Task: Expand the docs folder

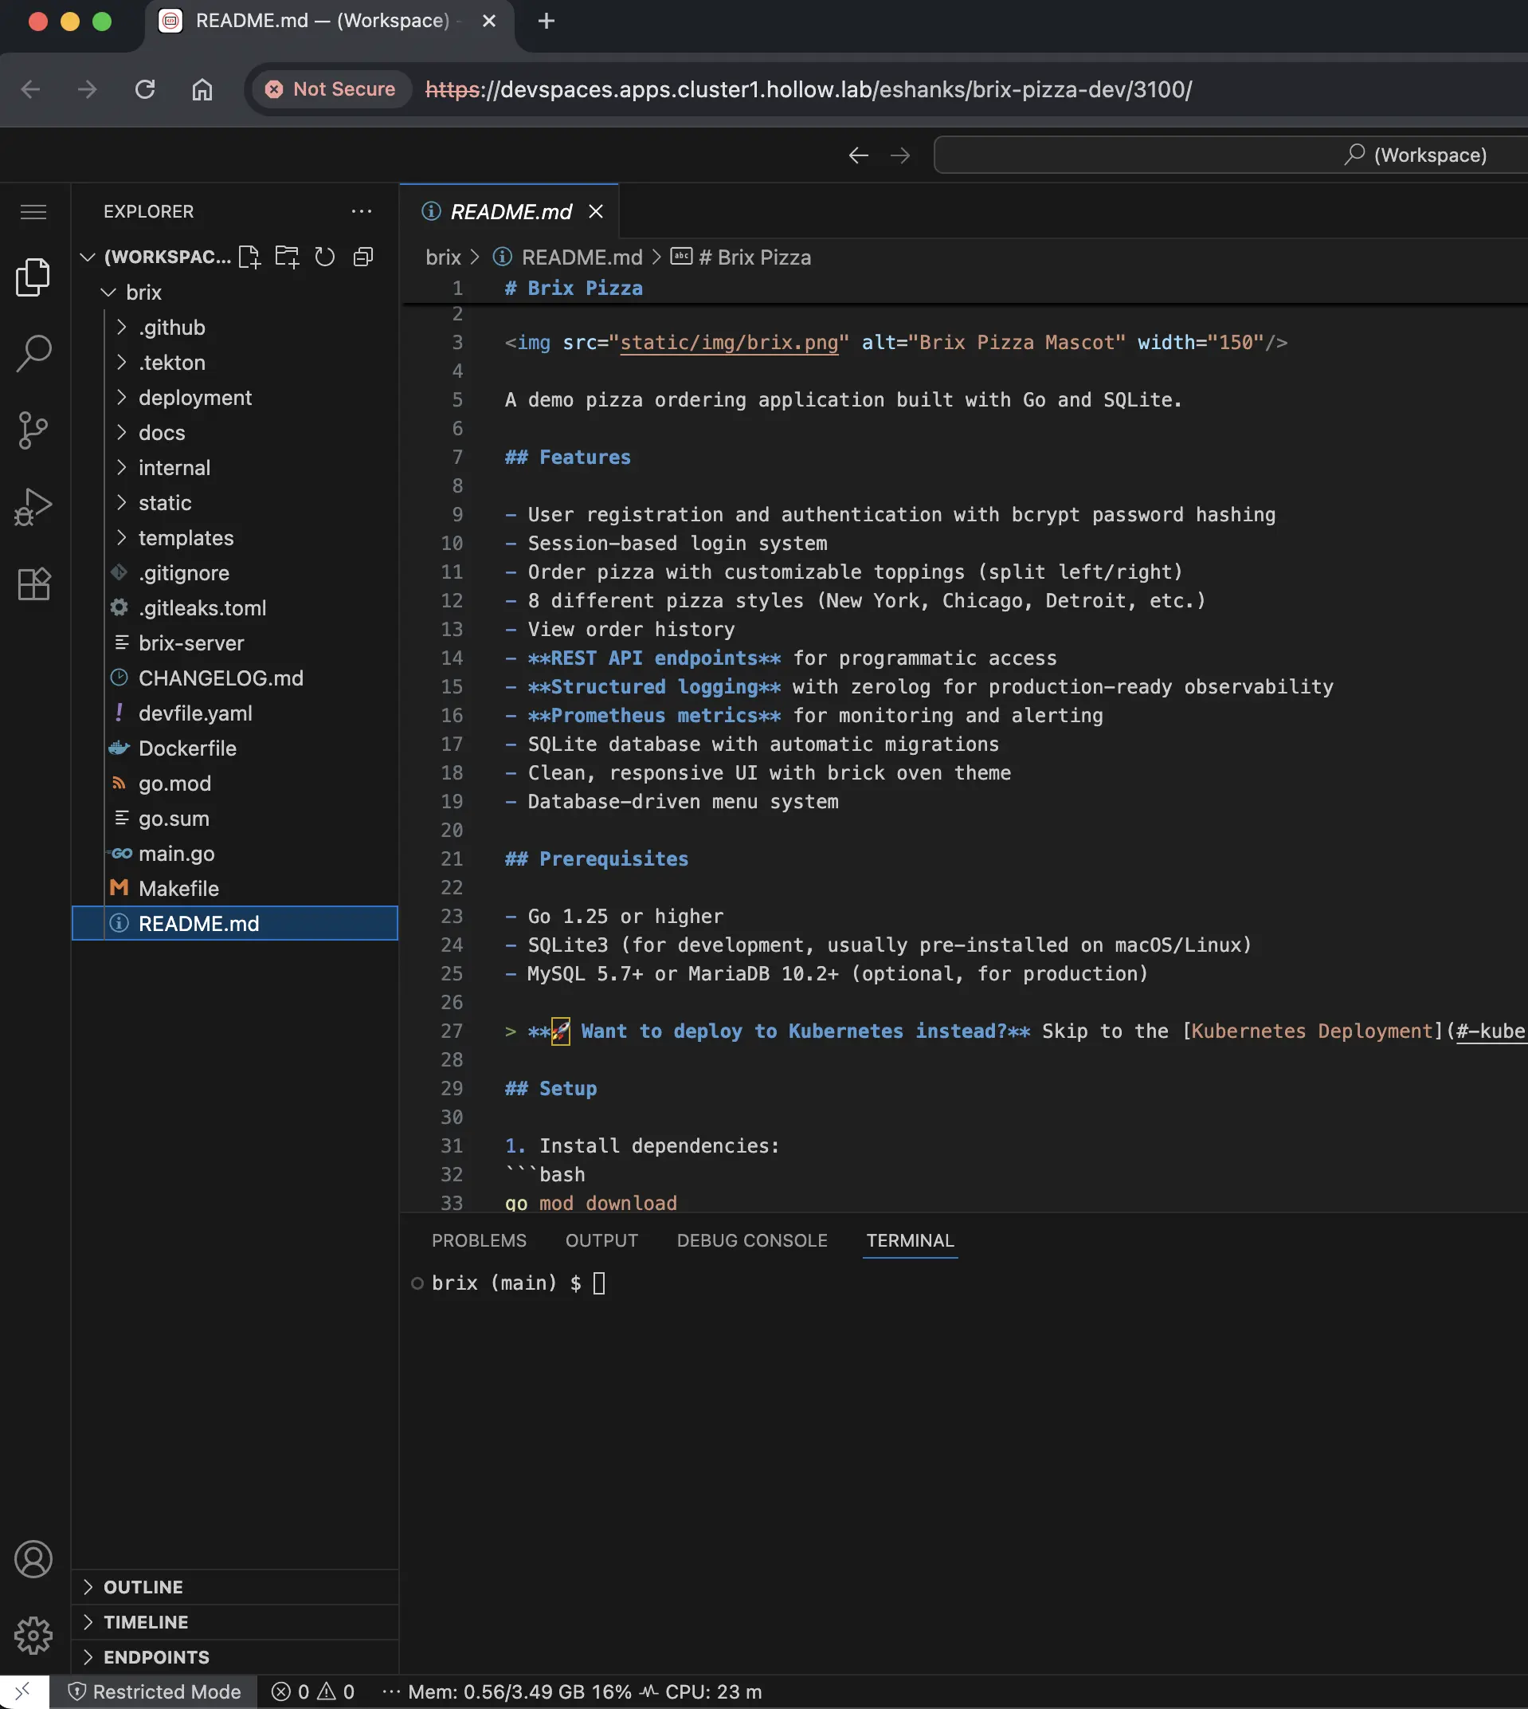Action: [x=235, y=433]
